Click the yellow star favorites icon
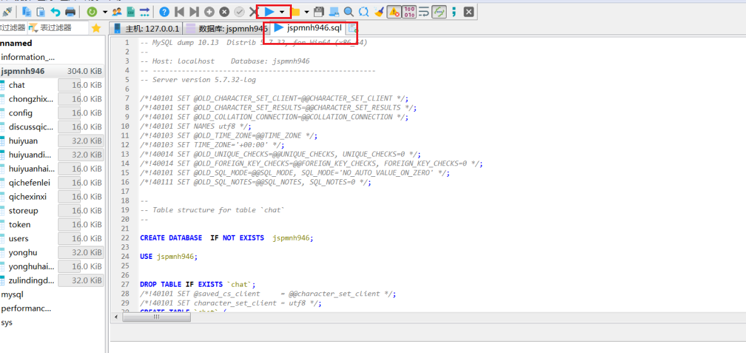 [x=96, y=28]
